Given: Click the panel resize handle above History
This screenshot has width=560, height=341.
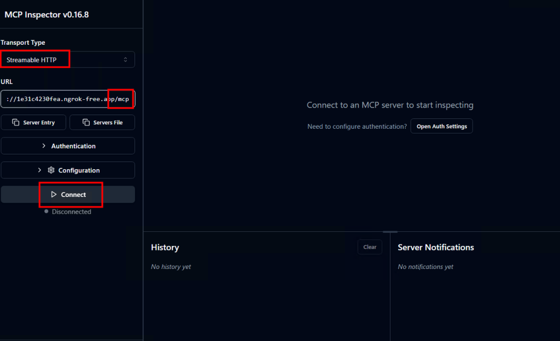Looking at the screenshot, I should click(390, 232).
